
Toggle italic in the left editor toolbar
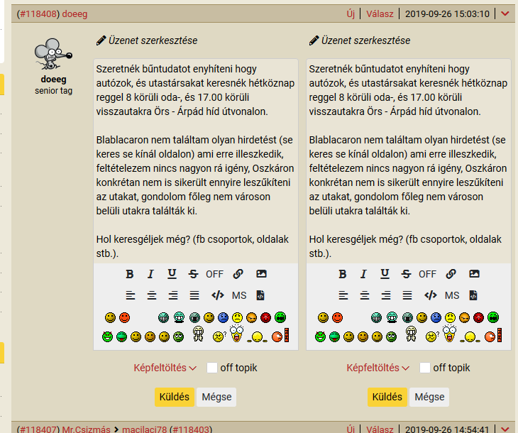pos(150,274)
